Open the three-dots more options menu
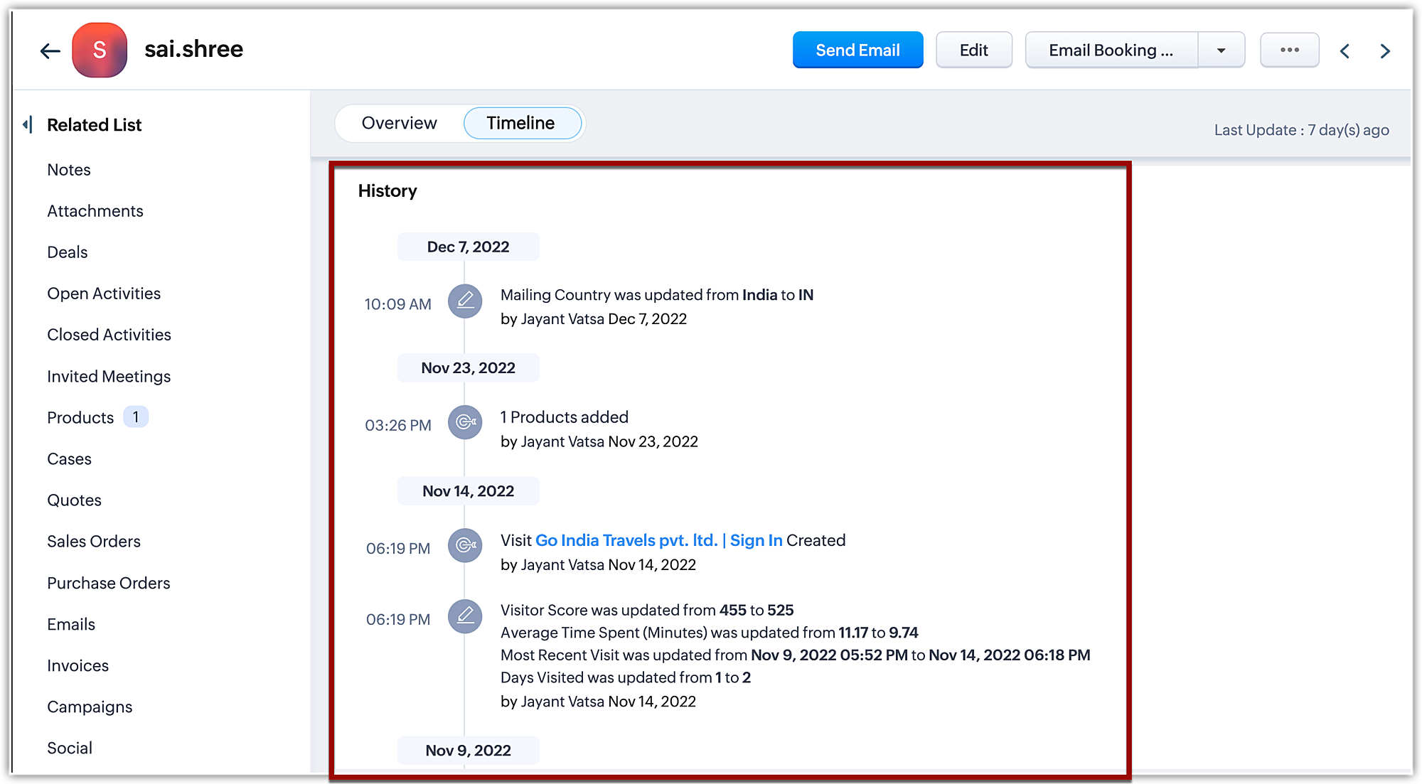Screen dimensions: 1422x784 1289,50
